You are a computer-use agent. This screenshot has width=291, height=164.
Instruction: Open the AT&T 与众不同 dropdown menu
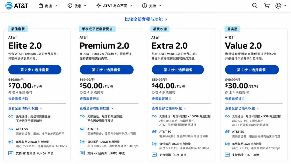(x=114, y=6)
